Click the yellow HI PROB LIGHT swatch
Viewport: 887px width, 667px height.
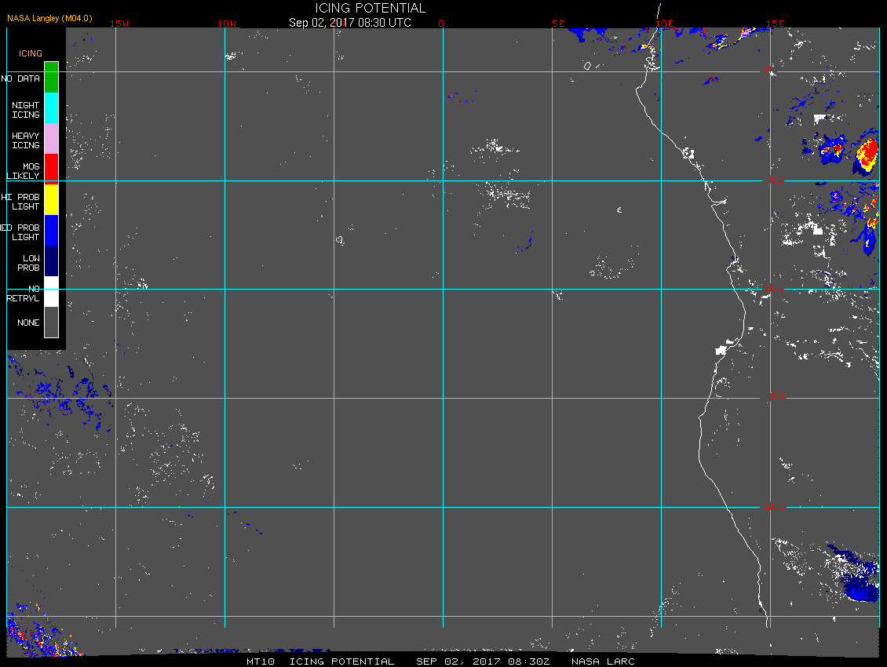[52, 199]
